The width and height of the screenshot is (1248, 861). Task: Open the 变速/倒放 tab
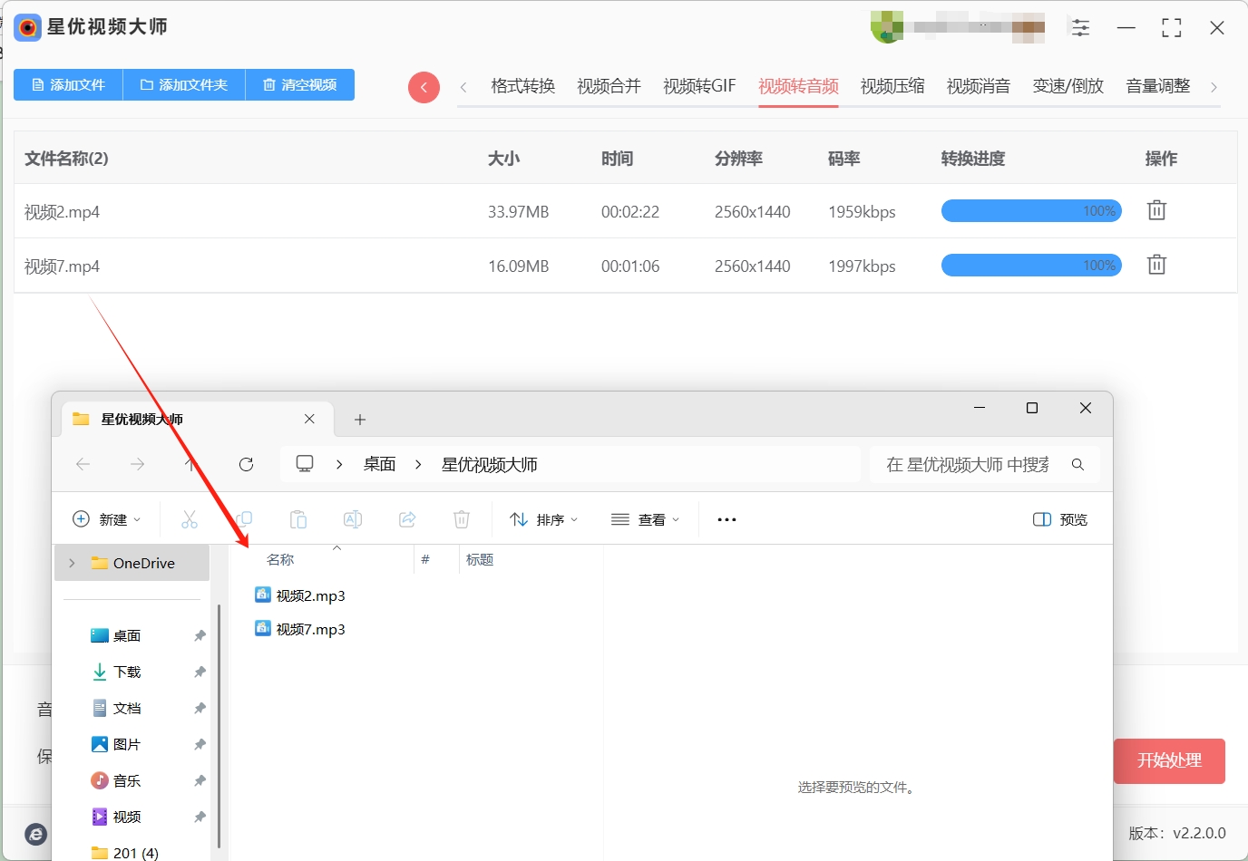pos(1068,86)
